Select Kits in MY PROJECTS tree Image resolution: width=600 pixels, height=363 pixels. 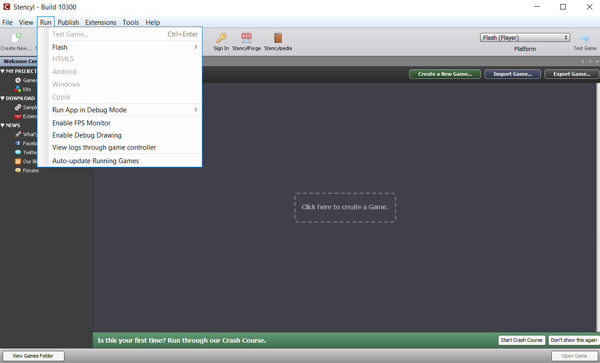pos(27,89)
